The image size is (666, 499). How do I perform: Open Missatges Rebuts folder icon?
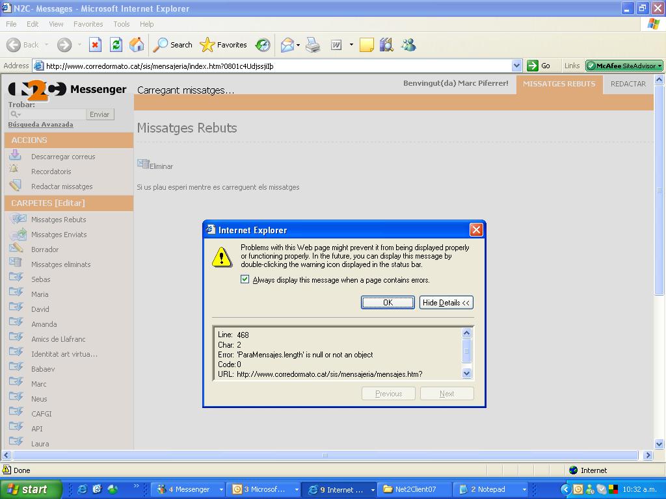point(18,218)
